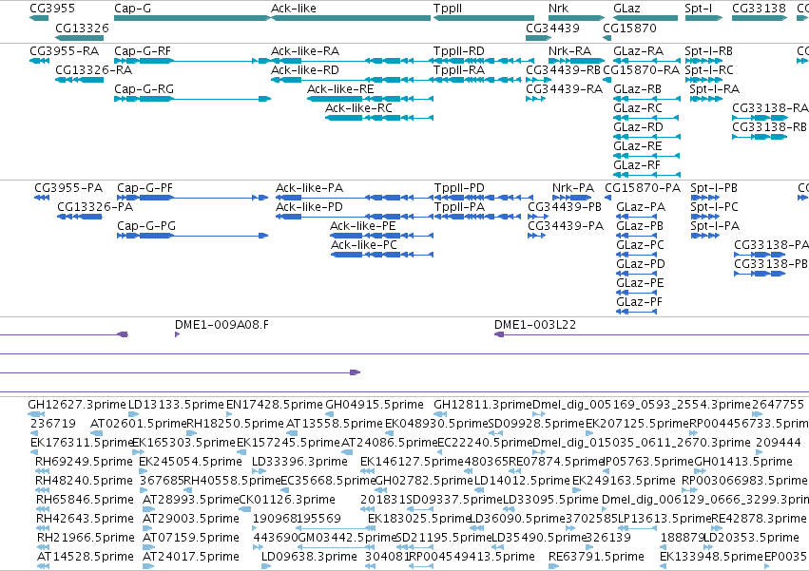Image resolution: width=809 pixels, height=571 pixels.
Task: Click EST RH69249.5prime label
Action: (84, 461)
